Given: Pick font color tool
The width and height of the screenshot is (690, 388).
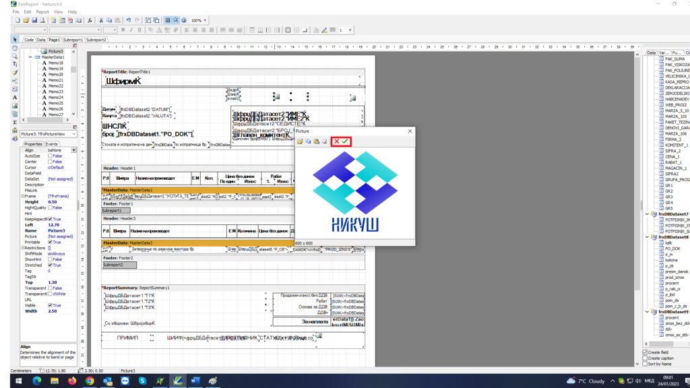Looking at the screenshot, I should tap(159, 30).
